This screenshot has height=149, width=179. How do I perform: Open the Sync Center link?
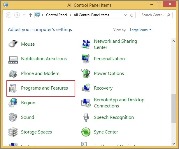tap(106, 132)
